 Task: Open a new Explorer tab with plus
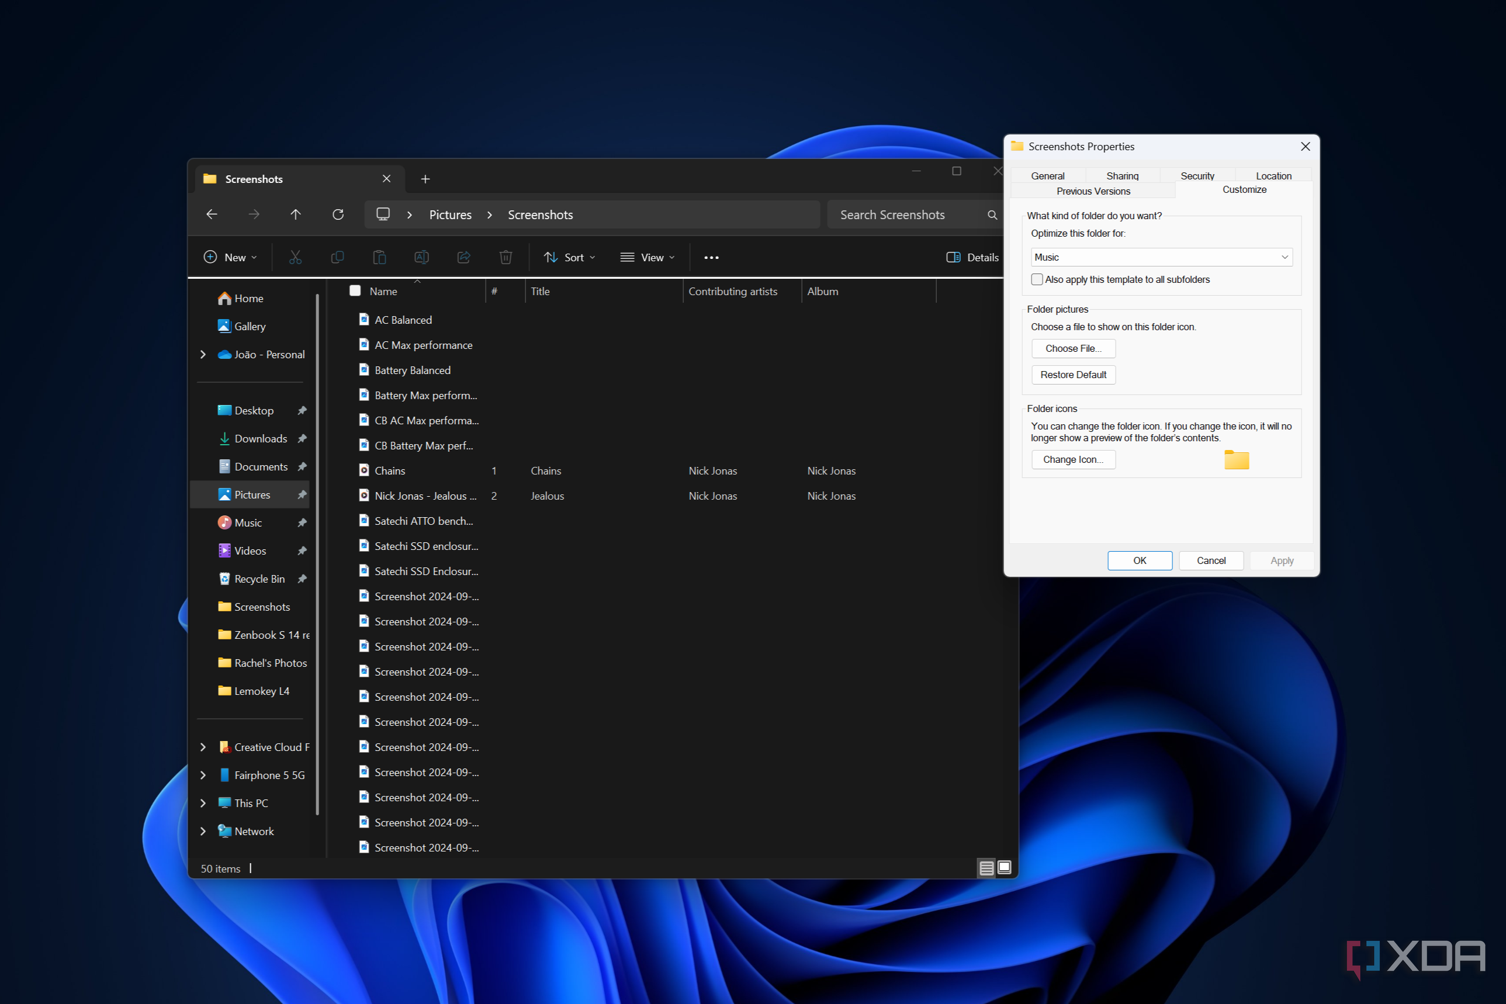point(425,179)
